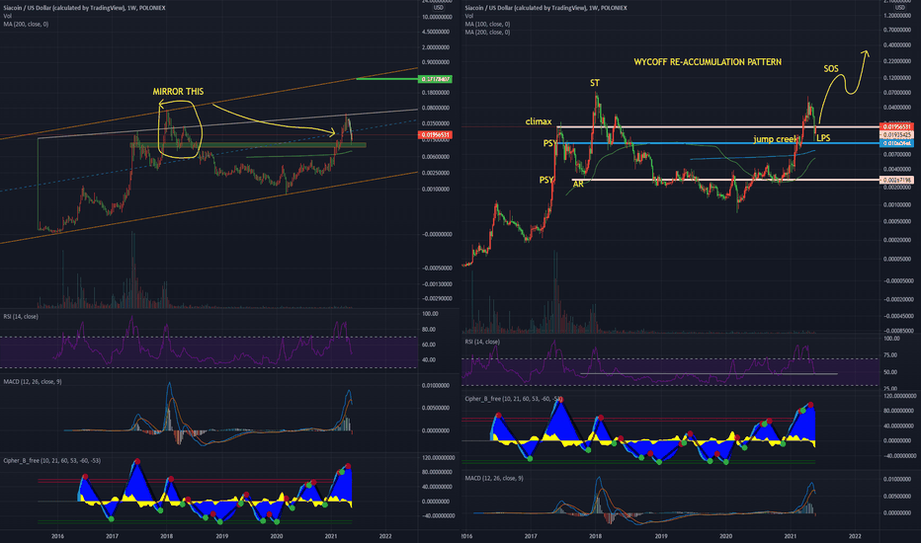The height and width of the screenshot is (543, 921).
Task: Click the 0.22000000 price axis value
Action: (897, 61)
